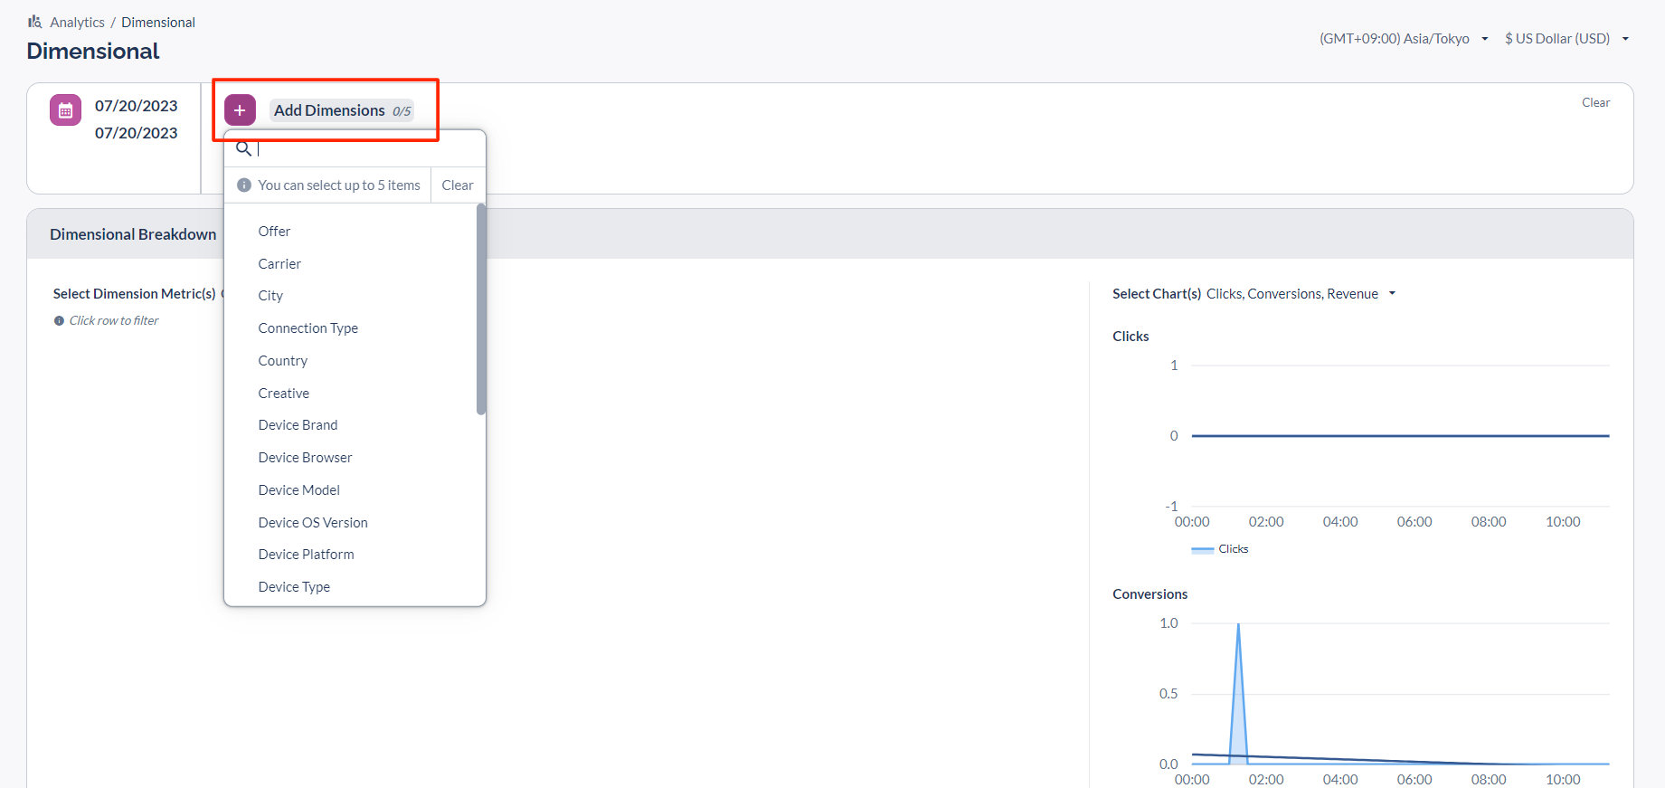Click the pink calendar date icon
Viewport: 1665px width, 788px height.
(65, 110)
